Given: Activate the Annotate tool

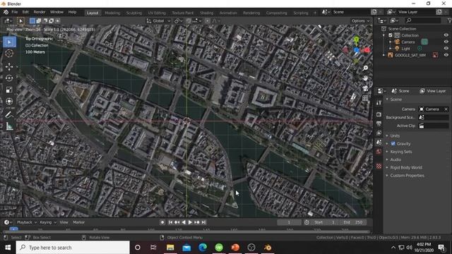Looking at the screenshot, I should click(x=9, y=114).
